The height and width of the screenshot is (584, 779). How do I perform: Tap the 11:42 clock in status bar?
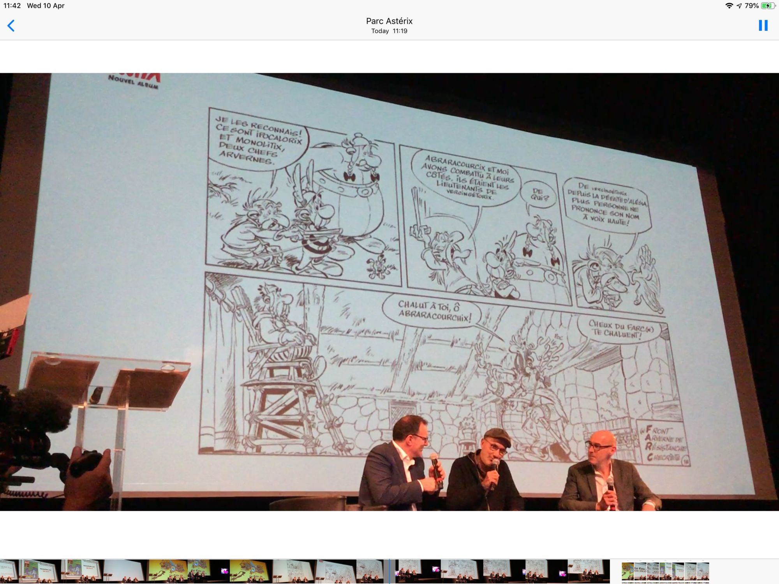coord(12,6)
